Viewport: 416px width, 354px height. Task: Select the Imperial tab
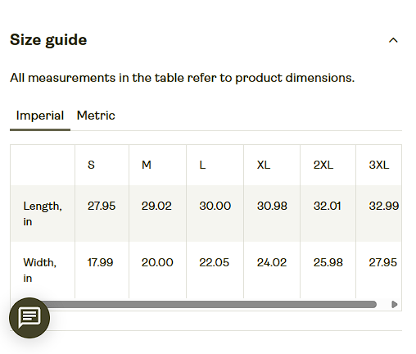pos(40,116)
